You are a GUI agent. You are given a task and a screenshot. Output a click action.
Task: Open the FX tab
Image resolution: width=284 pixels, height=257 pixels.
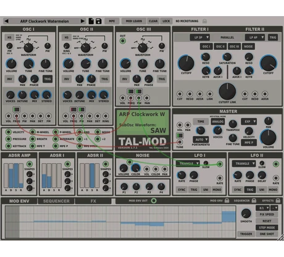point(93,201)
